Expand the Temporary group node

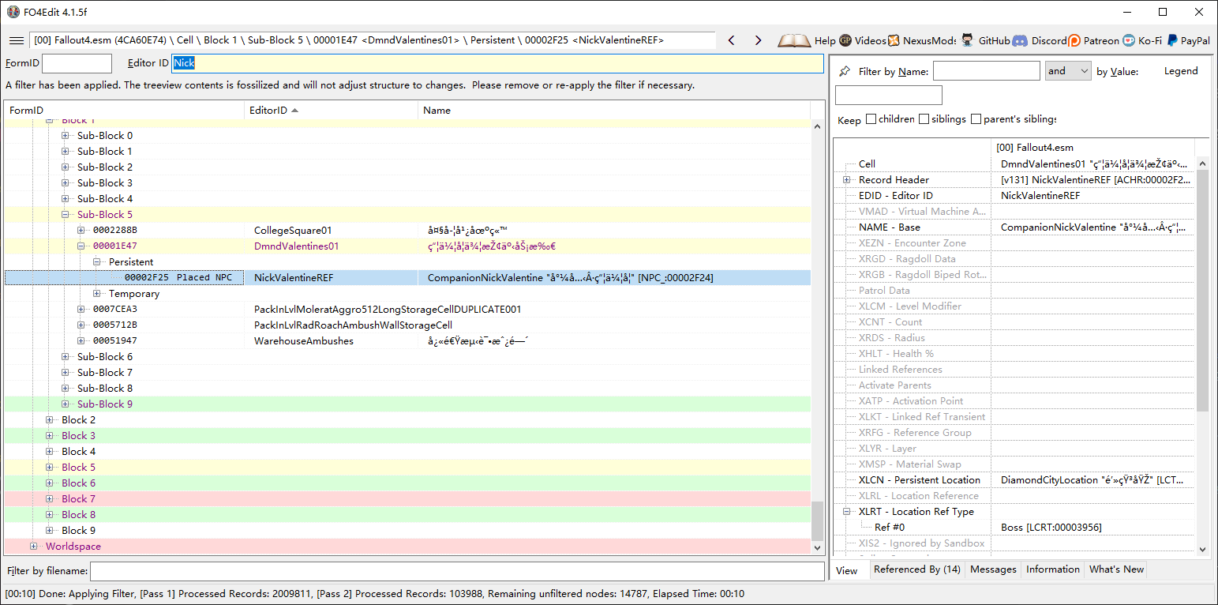click(x=97, y=294)
